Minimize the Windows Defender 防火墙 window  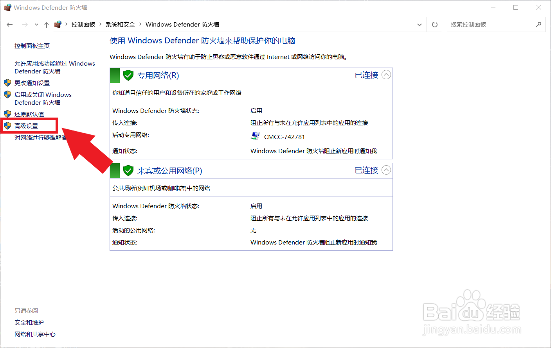pyautogui.click(x=493, y=7)
